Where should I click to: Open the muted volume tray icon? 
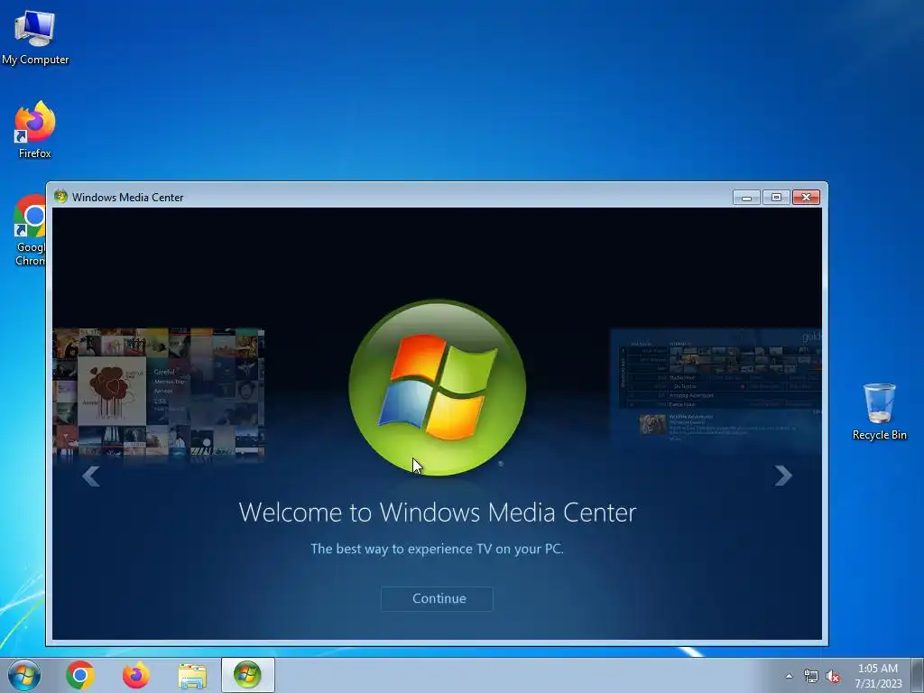(833, 676)
